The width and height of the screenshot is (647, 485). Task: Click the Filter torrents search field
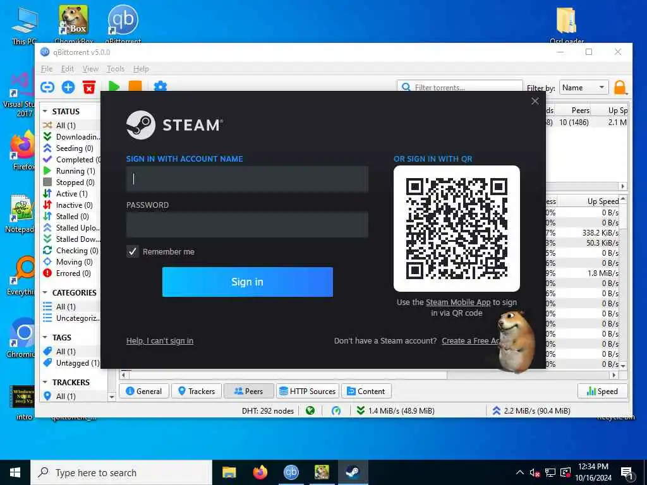coord(460,87)
